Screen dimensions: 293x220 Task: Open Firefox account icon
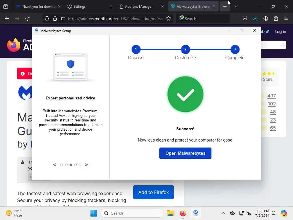[266, 18]
